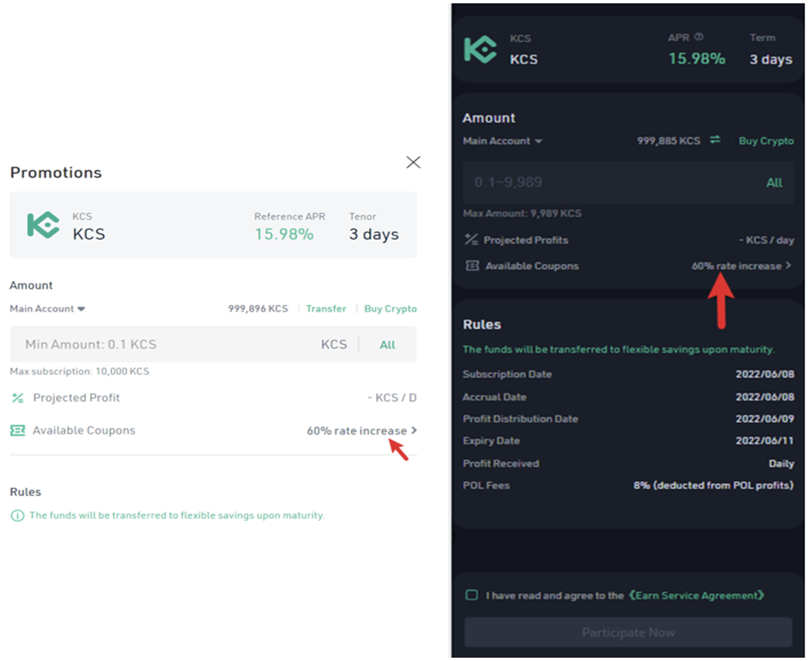Click the APR info help icon
Viewport: 808px width, 661px height.
[x=698, y=37]
